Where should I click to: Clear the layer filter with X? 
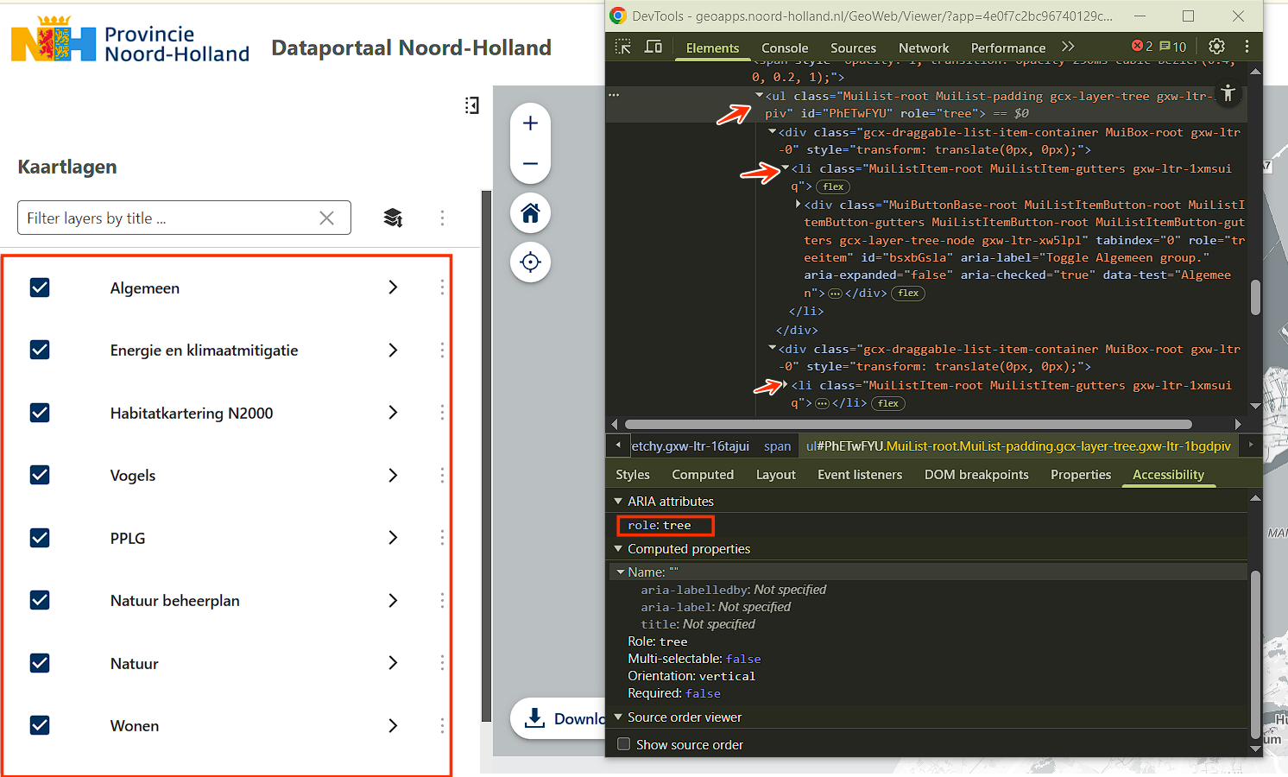point(326,218)
